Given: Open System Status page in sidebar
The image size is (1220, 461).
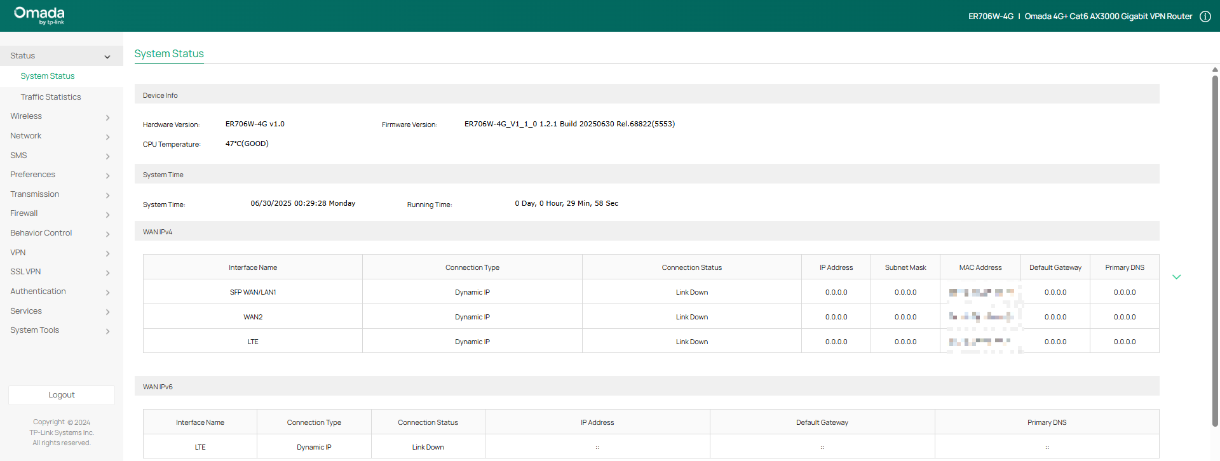Looking at the screenshot, I should pos(48,76).
